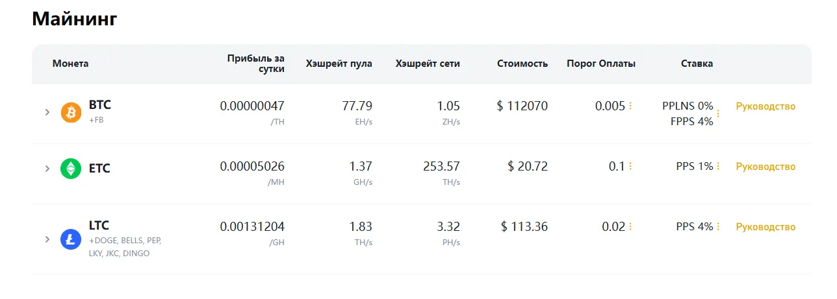Open the ETC PPS 1% rate options dots
837x299 pixels.
pyautogui.click(x=718, y=167)
